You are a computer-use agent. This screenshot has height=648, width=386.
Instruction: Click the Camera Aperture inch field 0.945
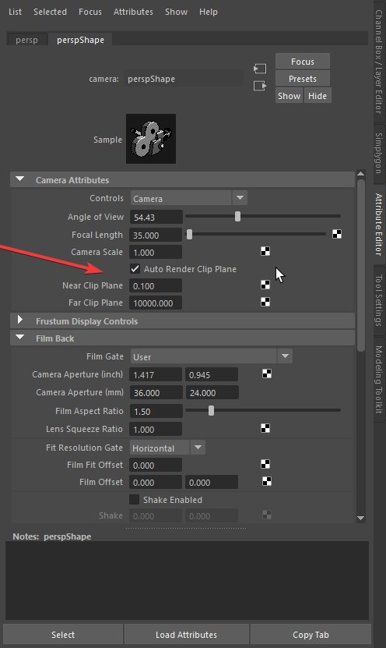212,375
